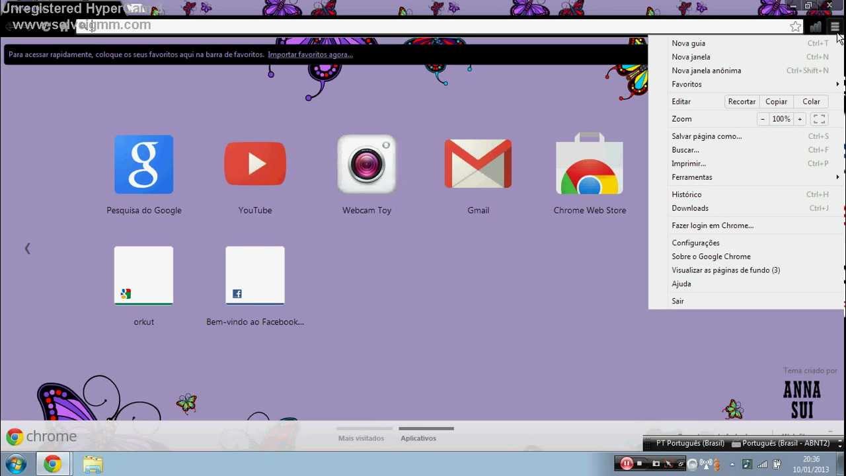Open Windows Explorer from the taskbar
846x476 pixels.
(x=93, y=464)
